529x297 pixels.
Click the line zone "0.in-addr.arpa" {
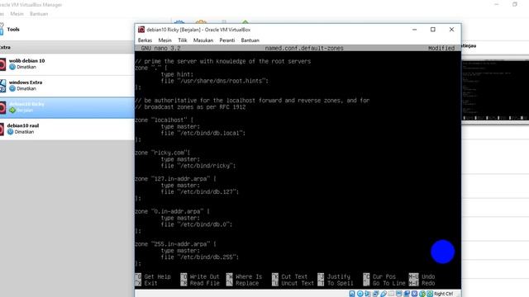(173, 211)
